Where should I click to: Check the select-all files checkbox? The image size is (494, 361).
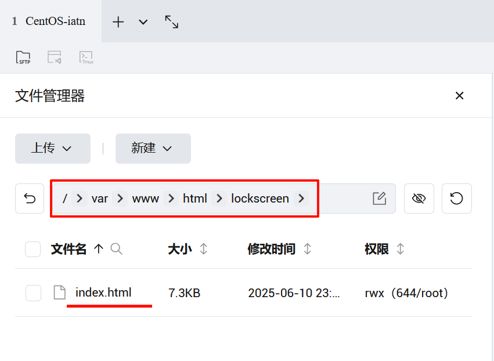pos(33,249)
